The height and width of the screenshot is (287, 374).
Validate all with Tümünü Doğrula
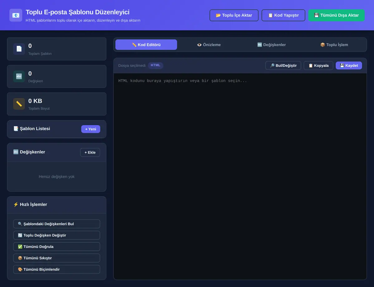pos(57,247)
